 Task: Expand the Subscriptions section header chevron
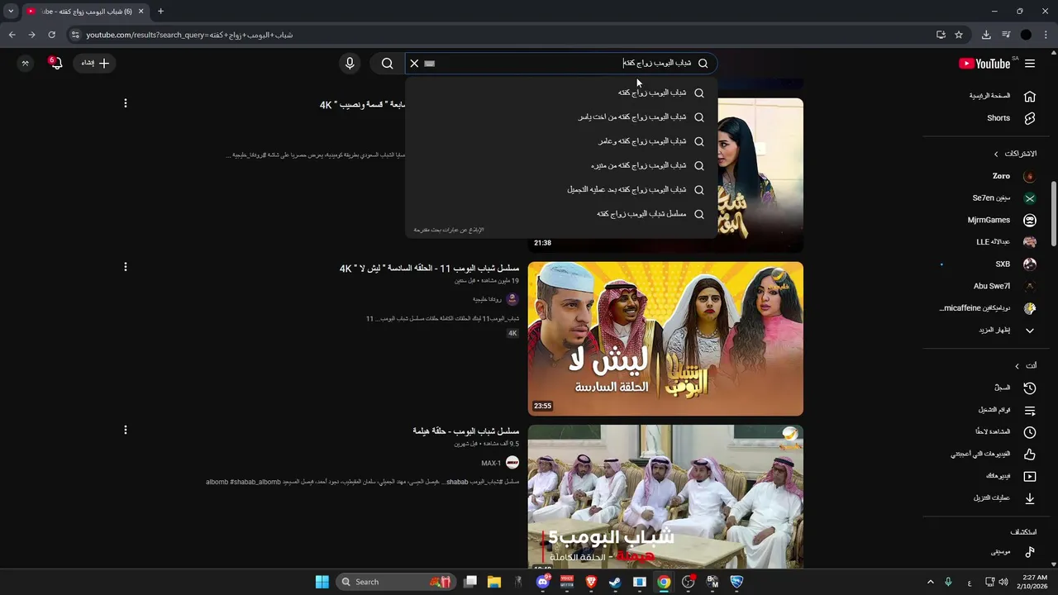(x=996, y=154)
